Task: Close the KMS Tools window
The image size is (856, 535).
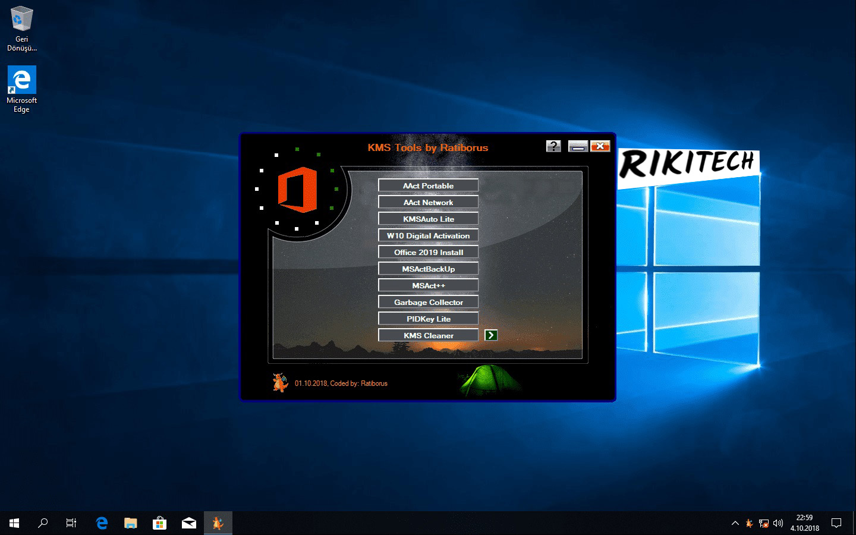Action: point(600,146)
